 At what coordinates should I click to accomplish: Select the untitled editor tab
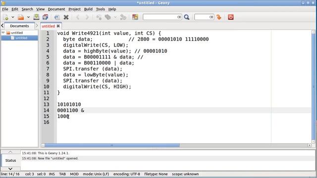pos(48,26)
